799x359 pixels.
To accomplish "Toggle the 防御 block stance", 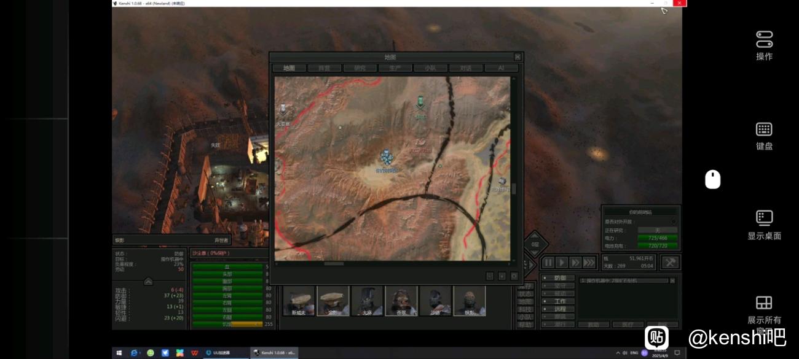I will [x=557, y=278].
